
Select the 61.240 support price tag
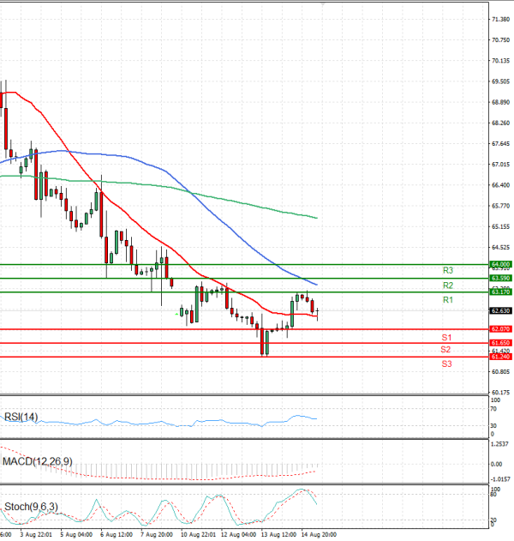pyautogui.click(x=501, y=357)
